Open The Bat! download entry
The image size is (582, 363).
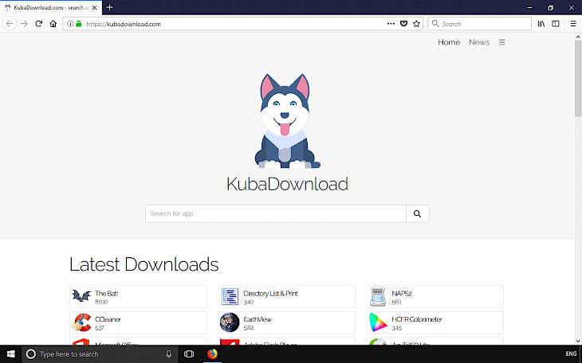pos(138,297)
